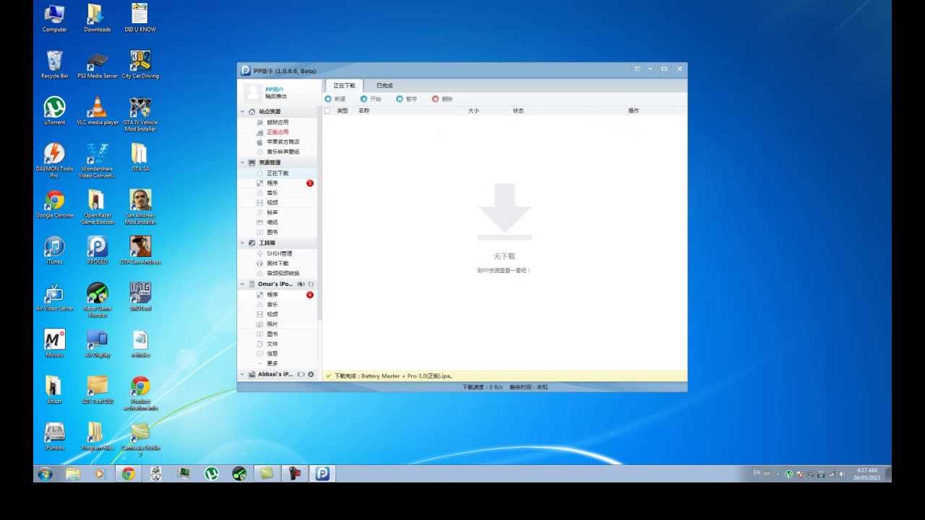Open the red 正版应用 sidebar entry
Image resolution: width=925 pixels, height=520 pixels.
pyautogui.click(x=277, y=132)
